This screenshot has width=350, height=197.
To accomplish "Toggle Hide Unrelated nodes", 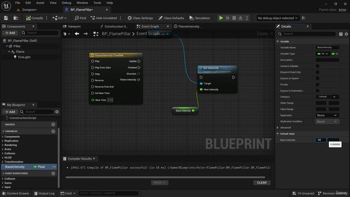I will click(x=103, y=18).
